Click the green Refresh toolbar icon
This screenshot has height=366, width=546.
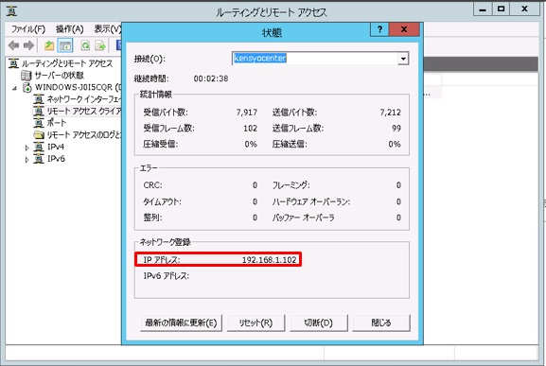pos(85,45)
